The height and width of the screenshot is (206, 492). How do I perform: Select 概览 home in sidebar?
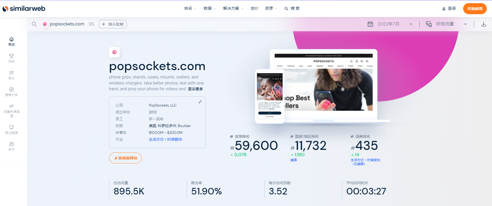click(x=12, y=41)
